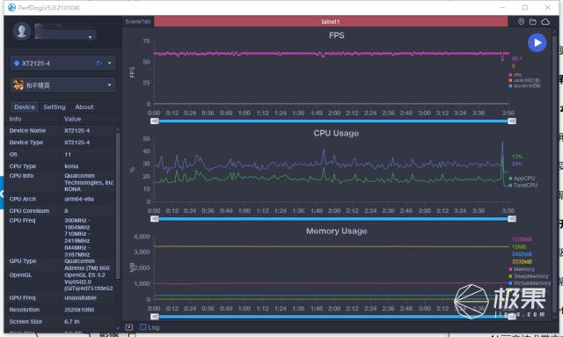Click the PerfDog logo in title bar

coord(11,7)
